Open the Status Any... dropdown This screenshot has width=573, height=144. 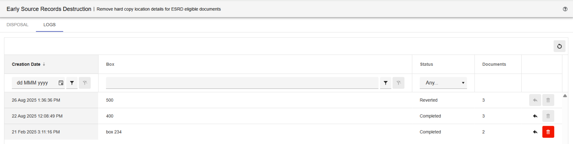coord(443,83)
